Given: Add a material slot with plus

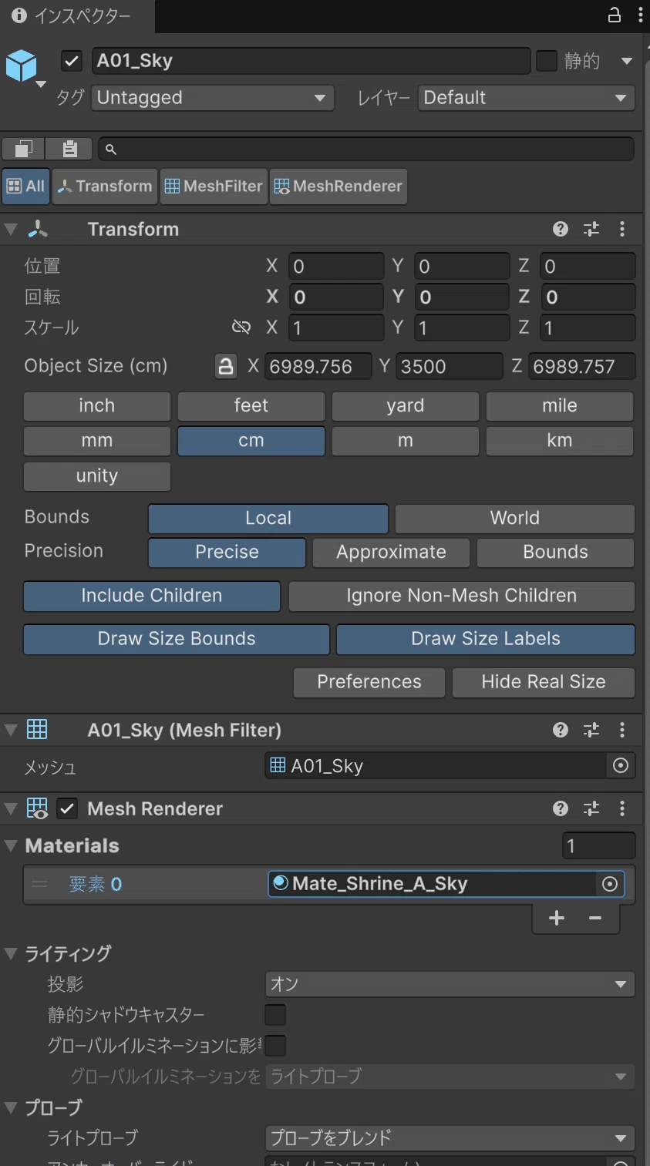Looking at the screenshot, I should coord(557,918).
